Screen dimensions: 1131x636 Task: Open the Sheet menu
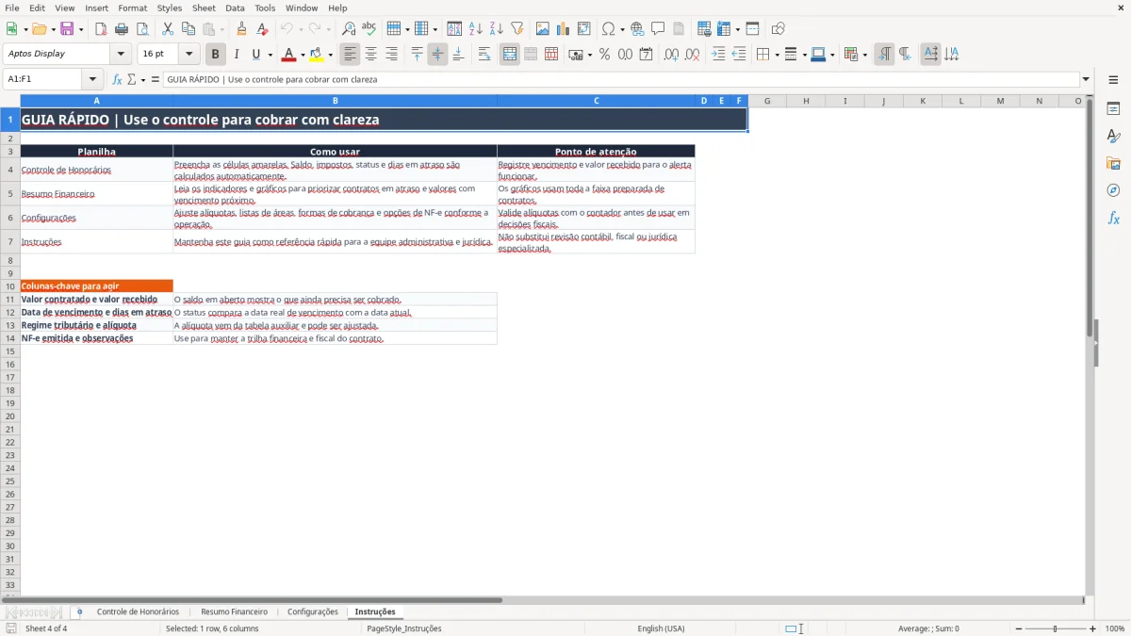pyautogui.click(x=204, y=8)
